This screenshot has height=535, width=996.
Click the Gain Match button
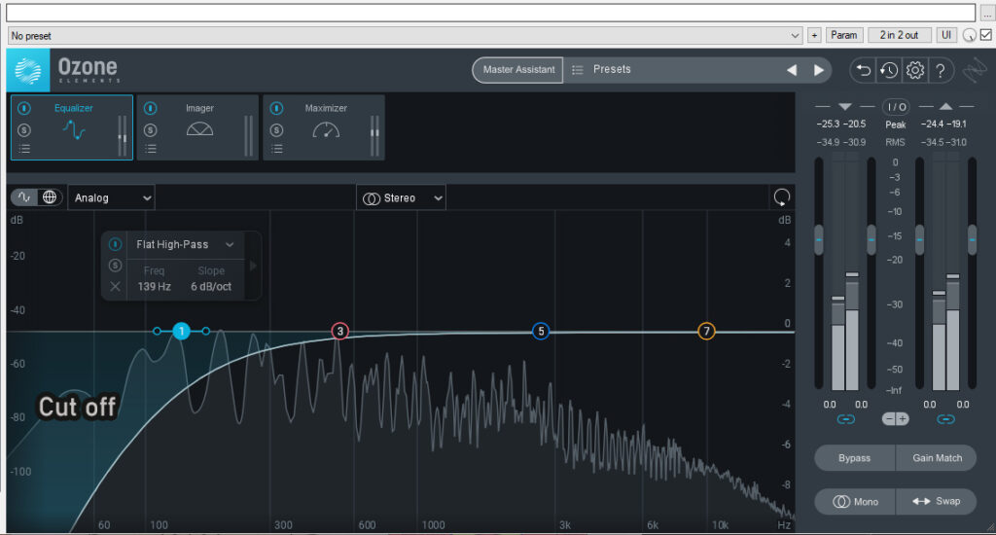[937, 458]
